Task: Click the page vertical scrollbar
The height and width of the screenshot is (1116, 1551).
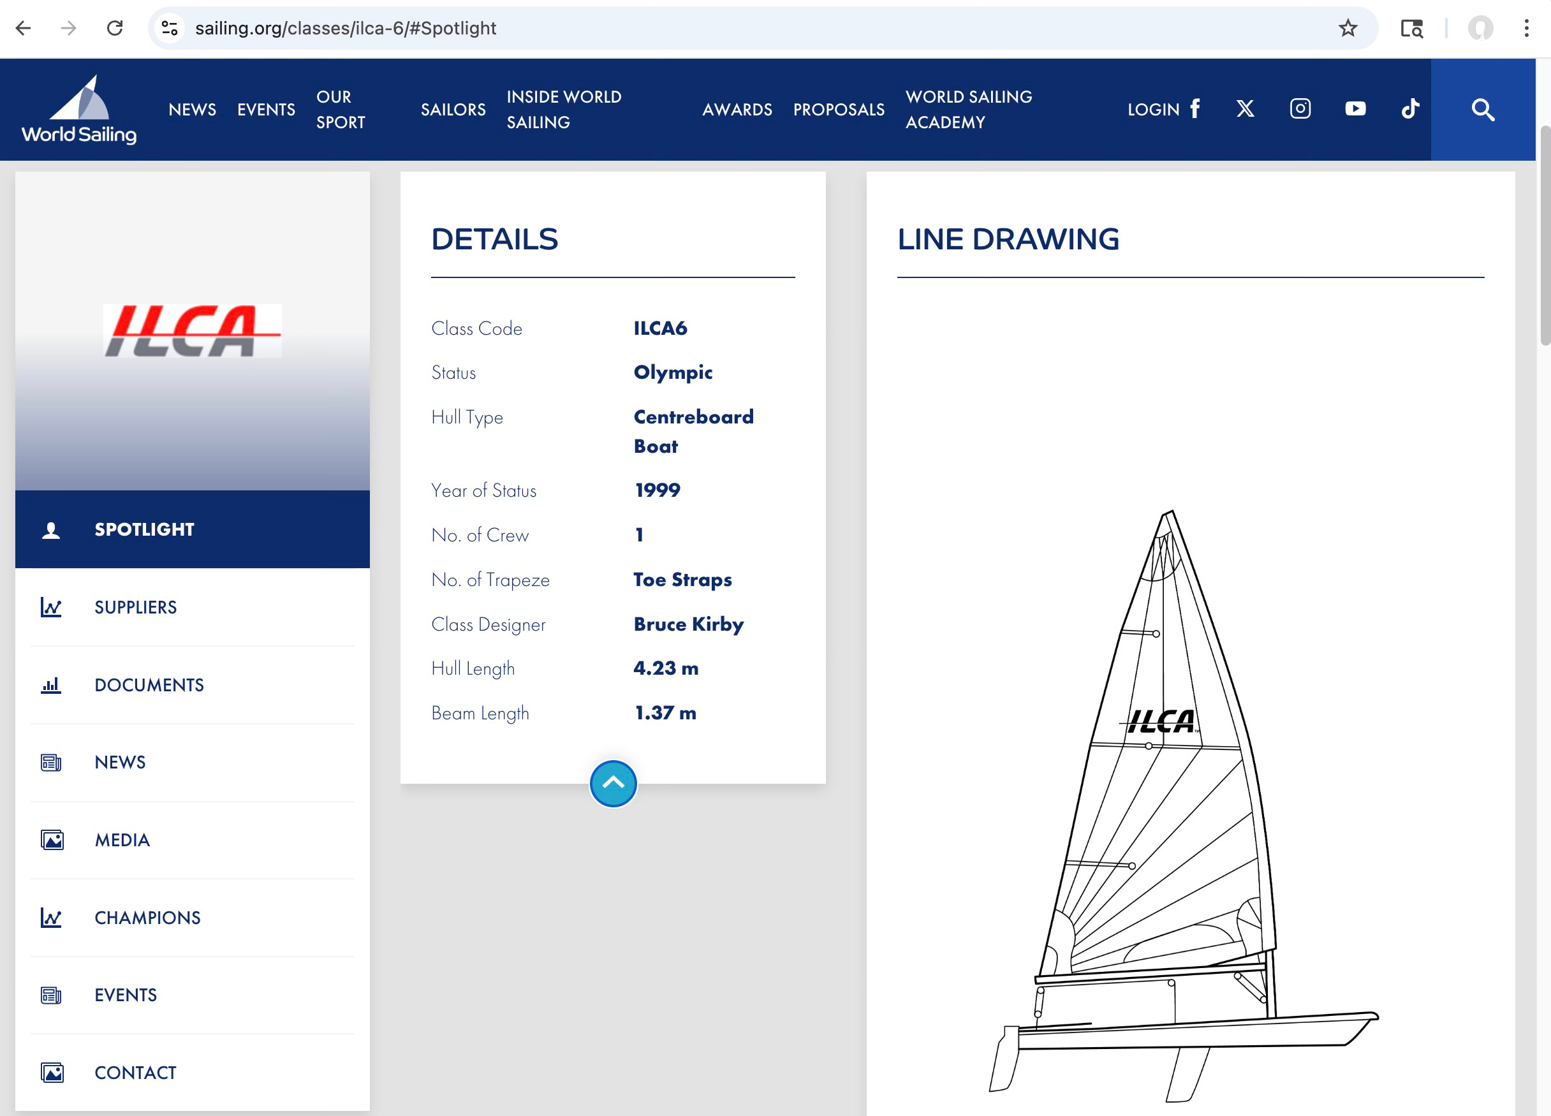Action: click(x=1544, y=236)
